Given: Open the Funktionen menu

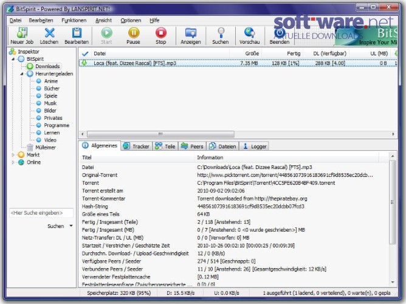Looking at the screenshot, I should [x=74, y=20].
